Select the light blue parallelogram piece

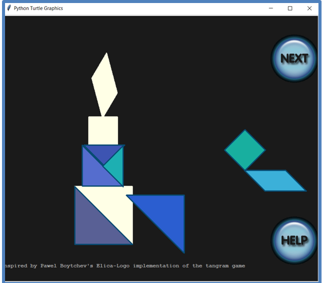276,181
